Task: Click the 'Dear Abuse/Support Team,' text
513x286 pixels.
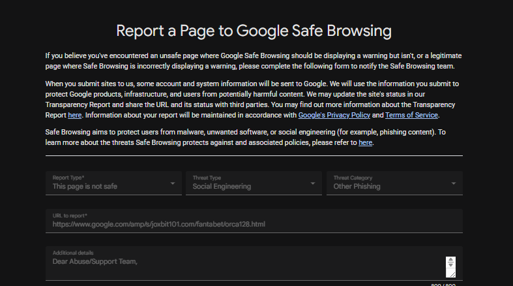Action: (95, 261)
